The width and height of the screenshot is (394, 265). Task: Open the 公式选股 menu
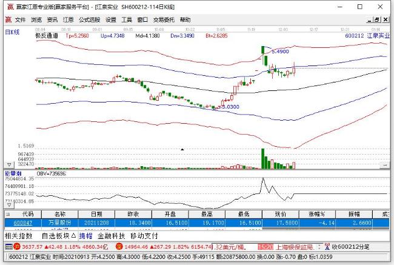click(x=90, y=19)
